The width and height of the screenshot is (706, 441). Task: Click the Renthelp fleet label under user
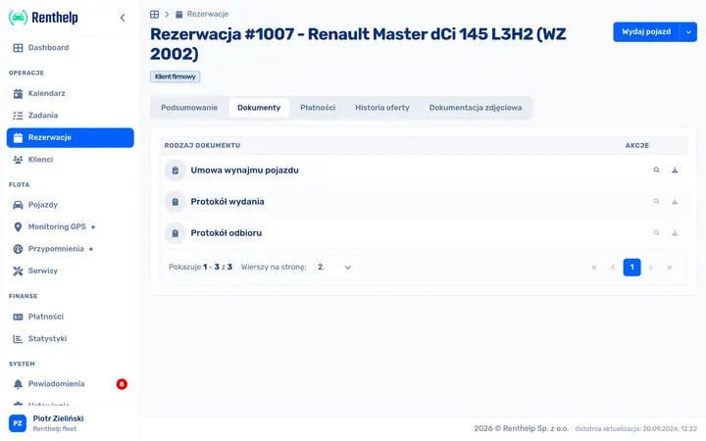point(55,429)
